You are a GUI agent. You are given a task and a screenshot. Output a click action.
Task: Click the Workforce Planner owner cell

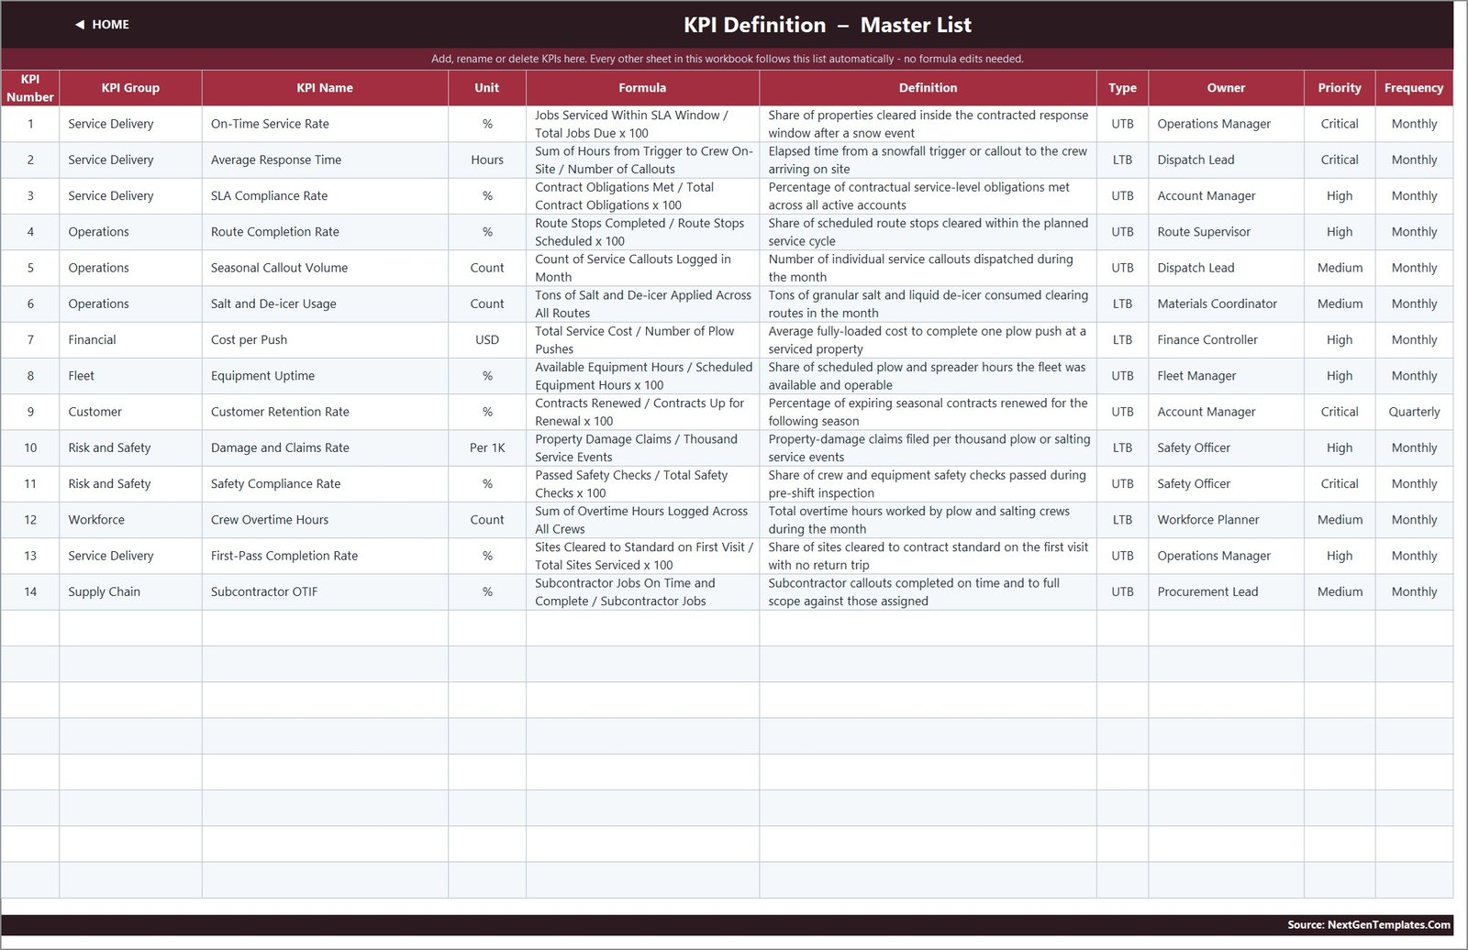(x=1226, y=520)
